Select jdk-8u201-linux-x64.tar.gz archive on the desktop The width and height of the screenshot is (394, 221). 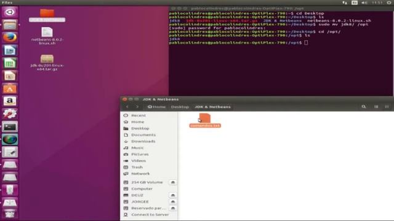(47, 63)
